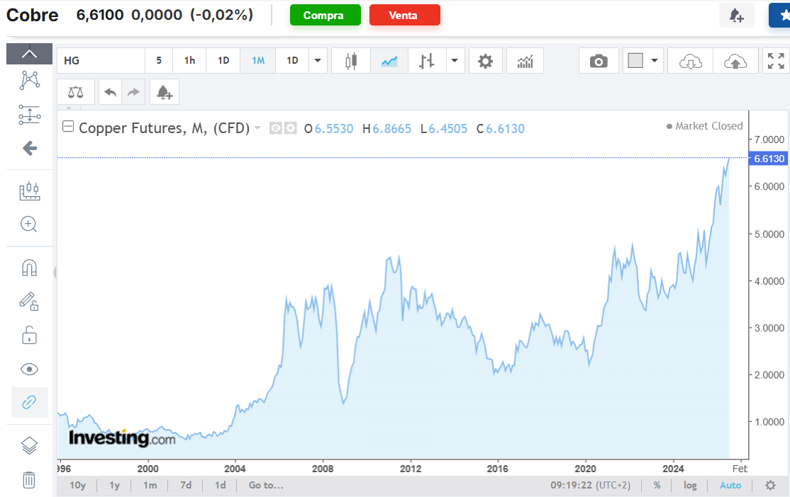Take a chart snapshot with camera icon

coord(599,62)
